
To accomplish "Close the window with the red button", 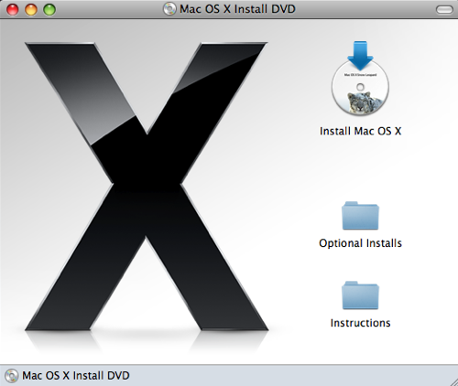I will click(x=13, y=10).
